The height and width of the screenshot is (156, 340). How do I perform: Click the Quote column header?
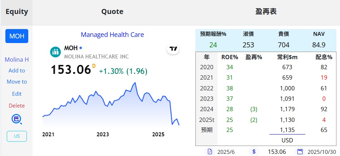[112, 12]
